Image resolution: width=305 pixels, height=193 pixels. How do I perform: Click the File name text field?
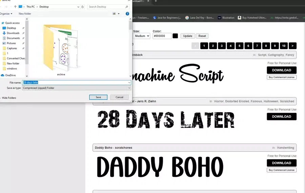(x=77, y=82)
